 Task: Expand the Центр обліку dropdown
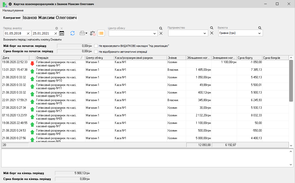click(x=155, y=33)
